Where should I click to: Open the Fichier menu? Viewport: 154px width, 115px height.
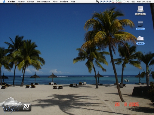pyautogui.click(x=21, y=1)
